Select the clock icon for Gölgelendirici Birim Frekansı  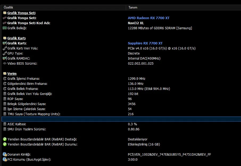(x=5, y=84)
